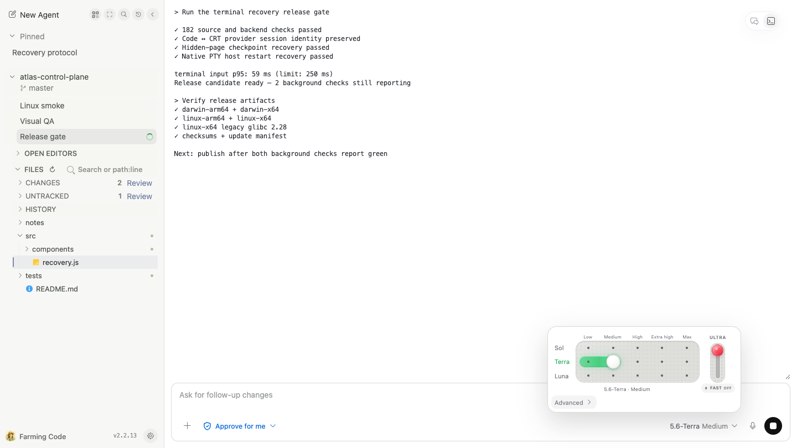
Task: Open the grid apps icon beside New Agent
Action: coord(95,15)
